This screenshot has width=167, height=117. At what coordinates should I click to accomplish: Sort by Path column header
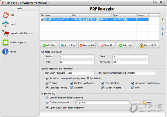tap(91, 15)
